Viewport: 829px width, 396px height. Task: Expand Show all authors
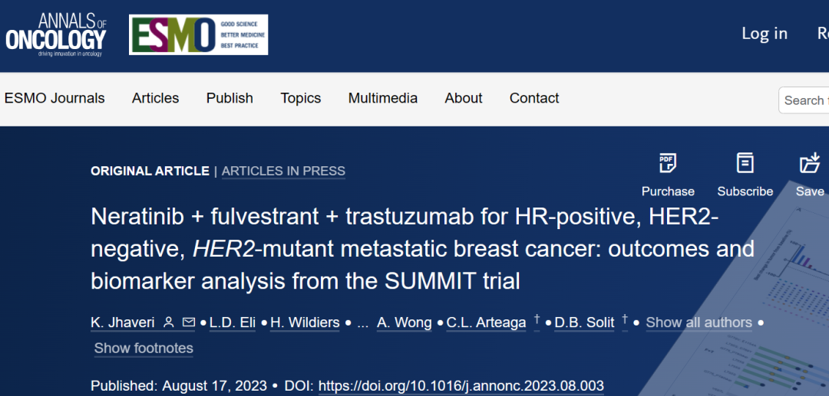699,322
